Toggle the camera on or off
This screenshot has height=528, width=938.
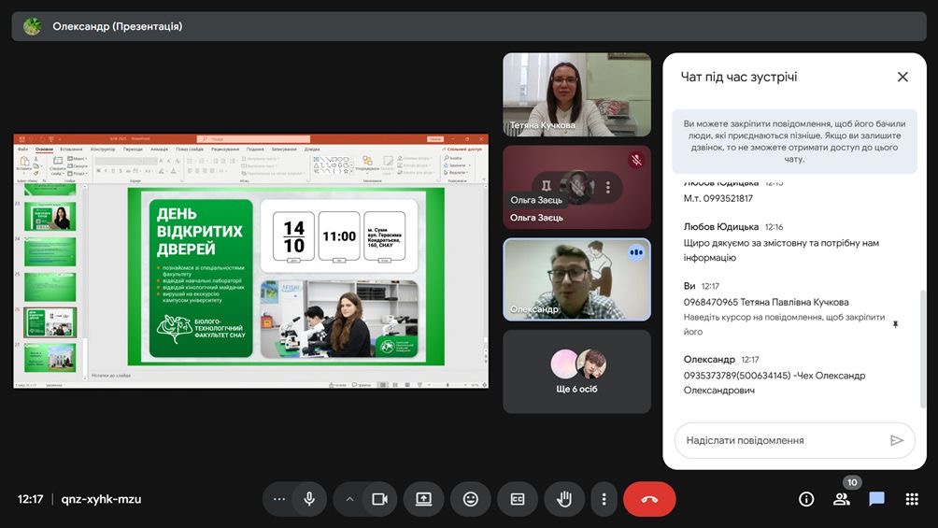tap(379, 499)
